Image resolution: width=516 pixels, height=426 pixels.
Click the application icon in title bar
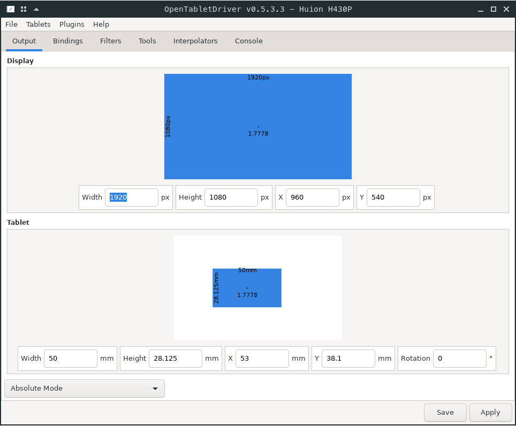tap(10, 9)
